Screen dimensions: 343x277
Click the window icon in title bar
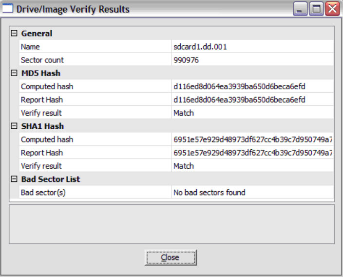coord(8,9)
